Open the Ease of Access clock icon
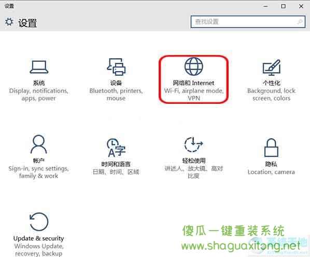Image resolution: width=310 pixels, height=257 pixels. coord(194,144)
